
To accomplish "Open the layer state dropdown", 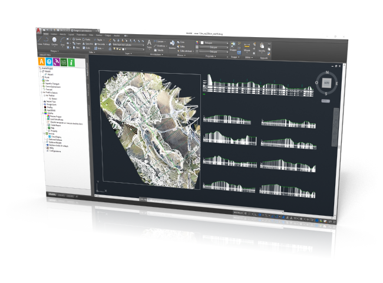I will click(128, 45).
